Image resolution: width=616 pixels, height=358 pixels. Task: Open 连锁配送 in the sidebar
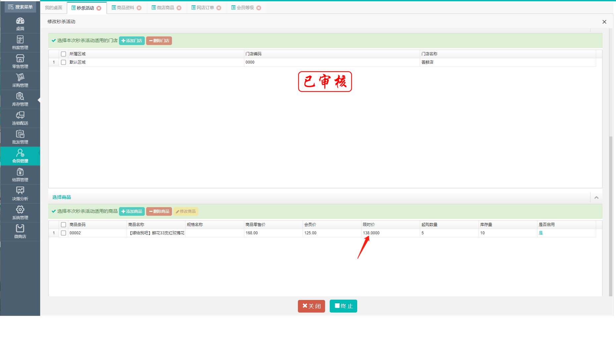click(20, 118)
